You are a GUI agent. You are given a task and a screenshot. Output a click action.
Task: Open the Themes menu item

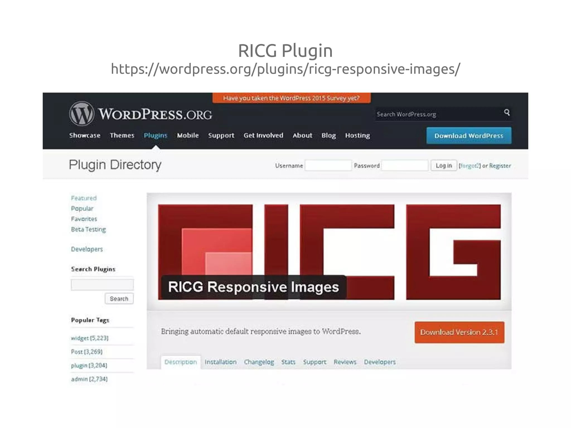[x=122, y=135]
